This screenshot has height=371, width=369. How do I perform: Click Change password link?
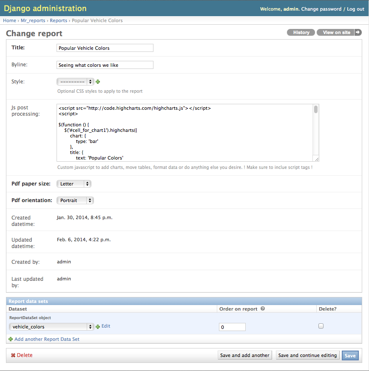[x=321, y=9]
